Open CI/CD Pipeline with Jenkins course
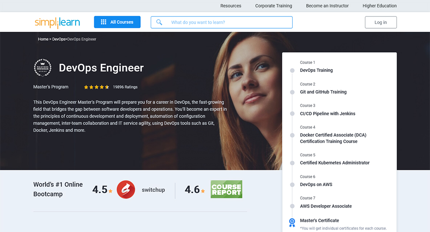The width and height of the screenshot is (430, 232). pyautogui.click(x=327, y=113)
